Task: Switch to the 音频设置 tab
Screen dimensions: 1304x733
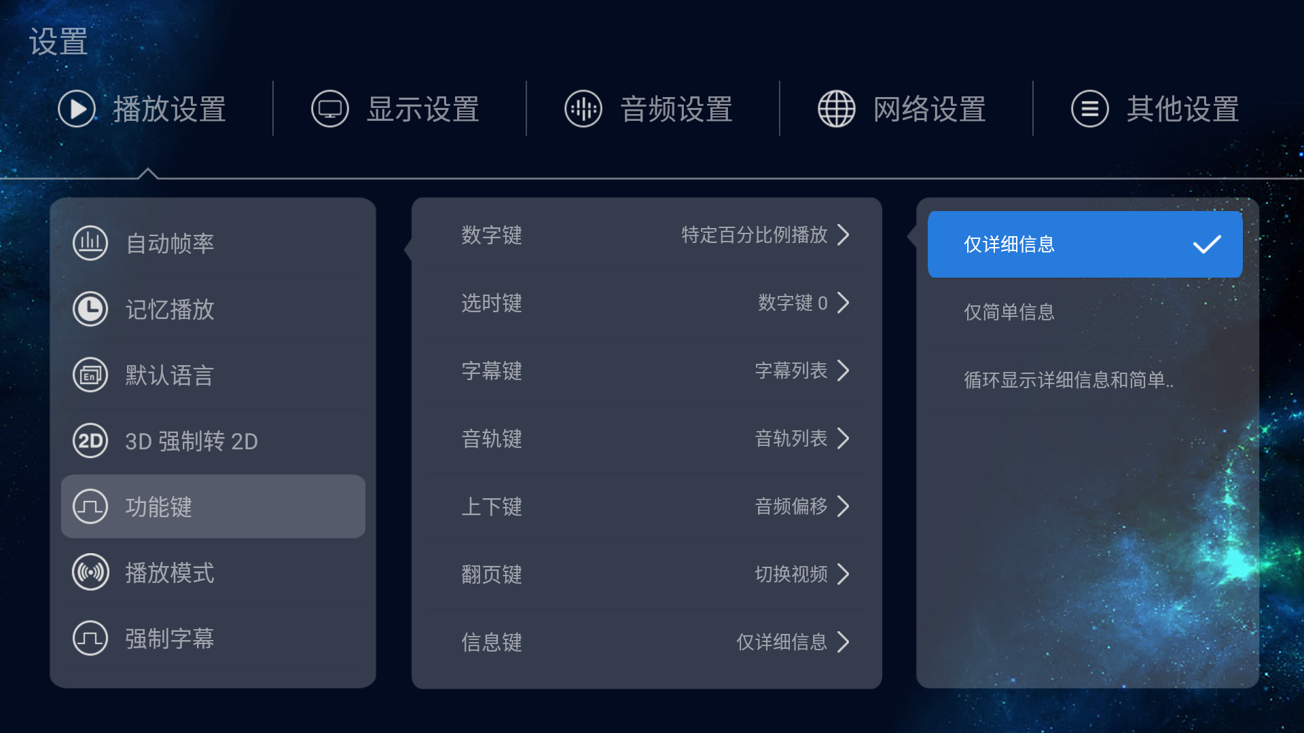Action: 649,109
